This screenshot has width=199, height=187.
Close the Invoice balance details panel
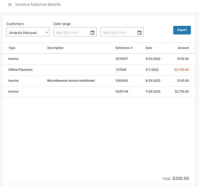(x=10, y=4)
